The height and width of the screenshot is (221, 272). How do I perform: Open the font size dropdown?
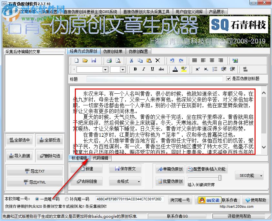[123, 69]
